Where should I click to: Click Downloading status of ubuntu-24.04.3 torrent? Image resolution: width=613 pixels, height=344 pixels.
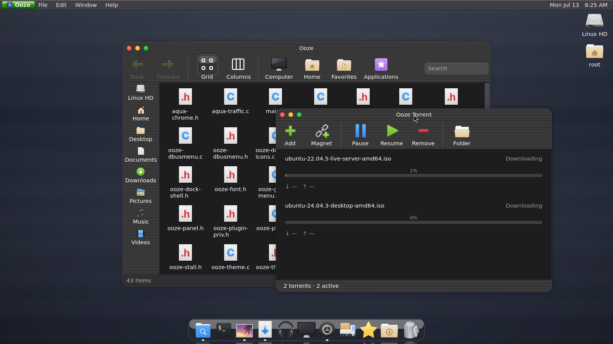[524, 206]
